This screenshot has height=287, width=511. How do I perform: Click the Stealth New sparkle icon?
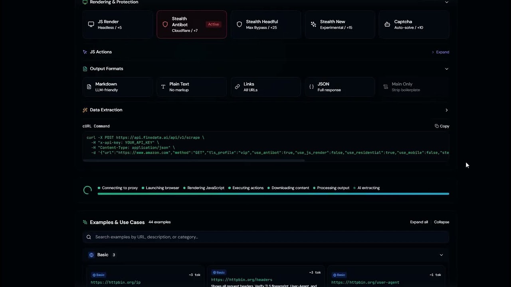click(313, 24)
